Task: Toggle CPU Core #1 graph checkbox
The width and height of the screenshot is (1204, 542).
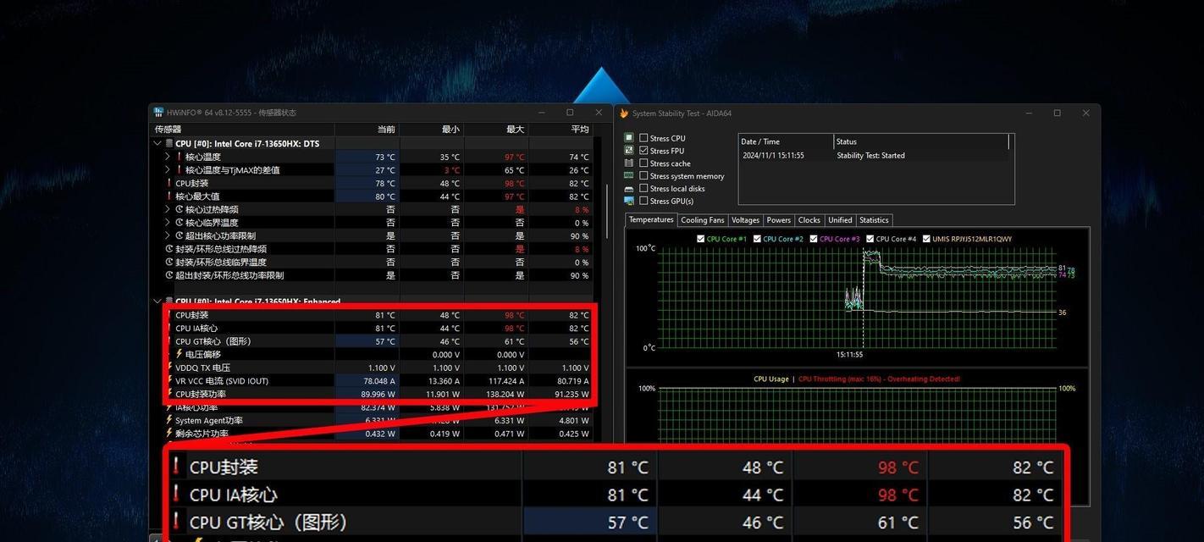Action: click(x=701, y=239)
